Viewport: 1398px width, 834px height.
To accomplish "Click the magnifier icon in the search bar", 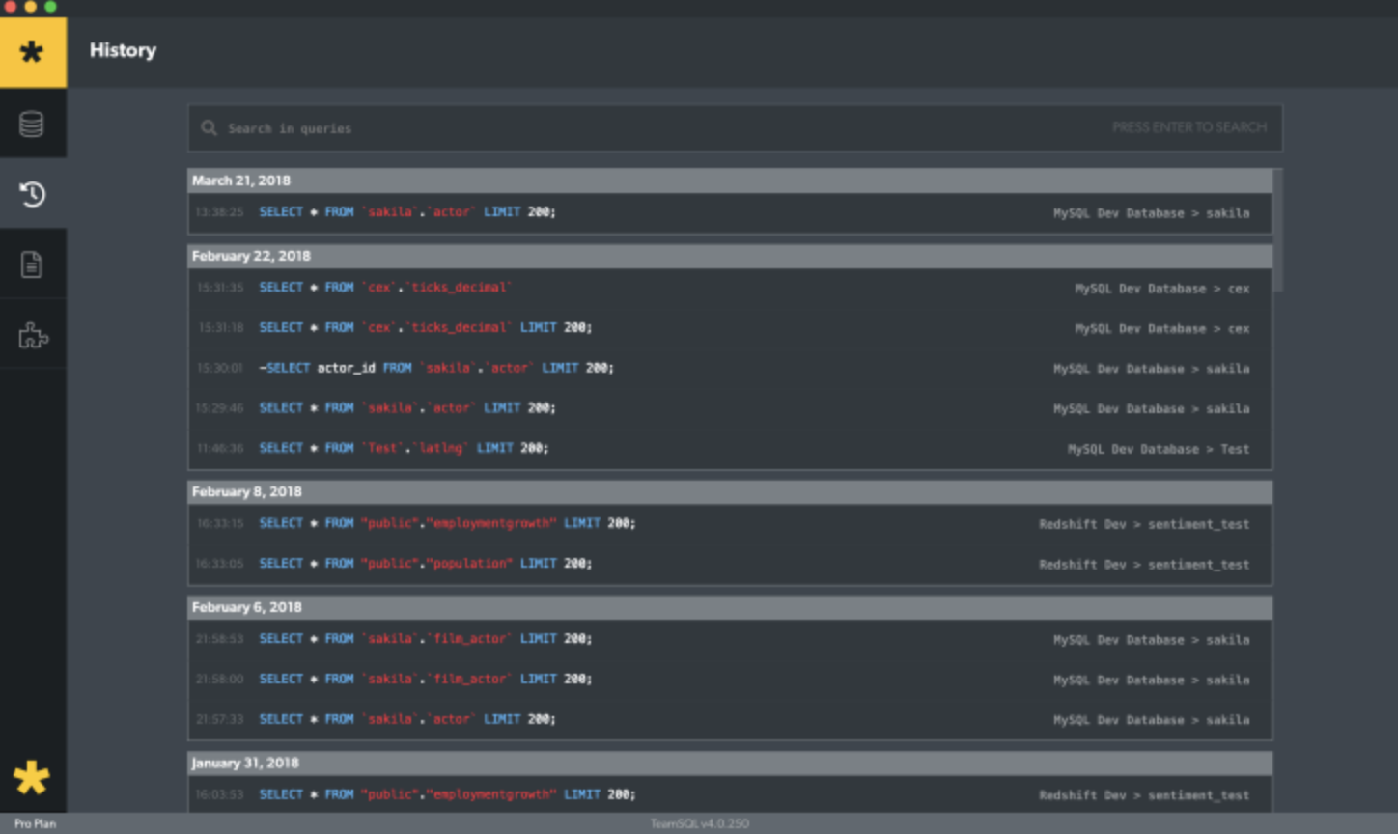I will (x=210, y=127).
